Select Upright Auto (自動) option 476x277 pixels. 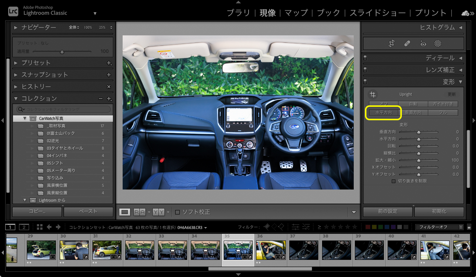point(413,104)
